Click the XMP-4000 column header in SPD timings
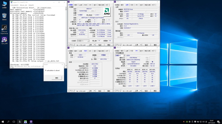The width and height of the screenshot is (222, 124). click(x=152, y=70)
